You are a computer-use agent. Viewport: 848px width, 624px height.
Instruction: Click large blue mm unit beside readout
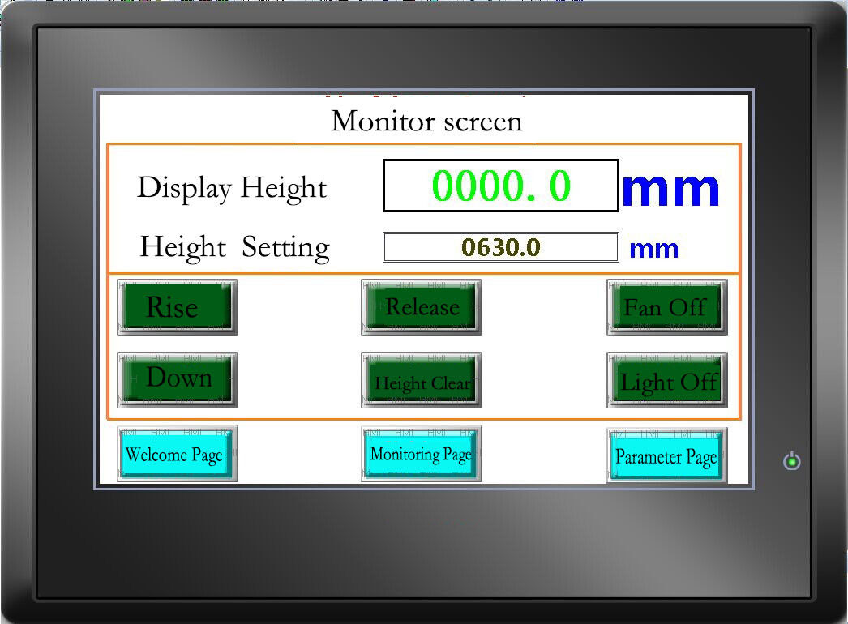pos(670,188)
